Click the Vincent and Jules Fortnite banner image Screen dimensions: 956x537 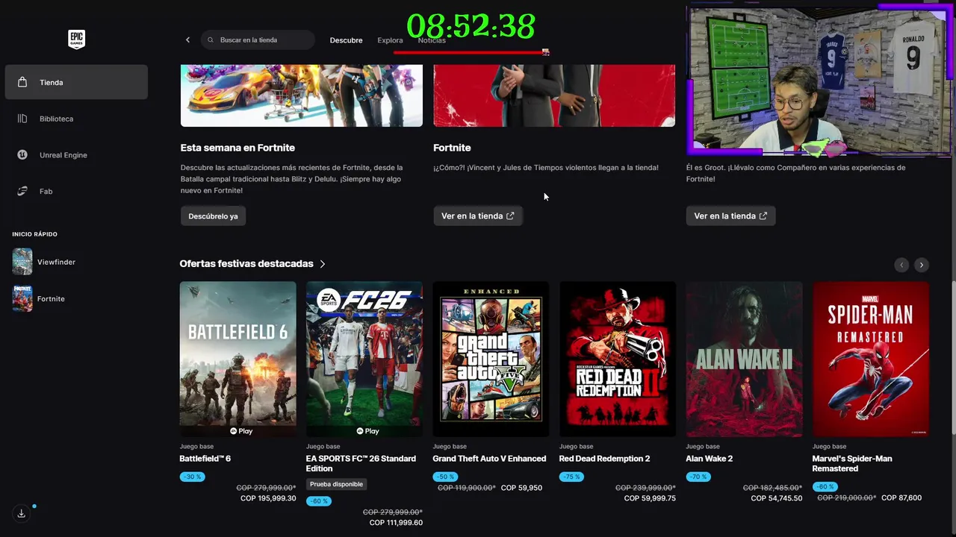pyautogui.click(x=554, y=95)
